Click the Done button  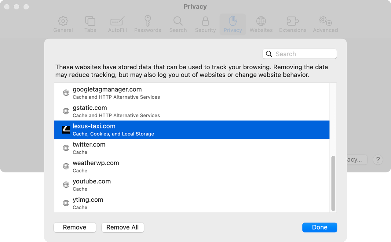pyautogui.click(x=320, y=227)
